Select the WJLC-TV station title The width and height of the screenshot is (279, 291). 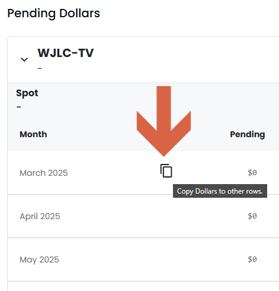click(66, 53)
